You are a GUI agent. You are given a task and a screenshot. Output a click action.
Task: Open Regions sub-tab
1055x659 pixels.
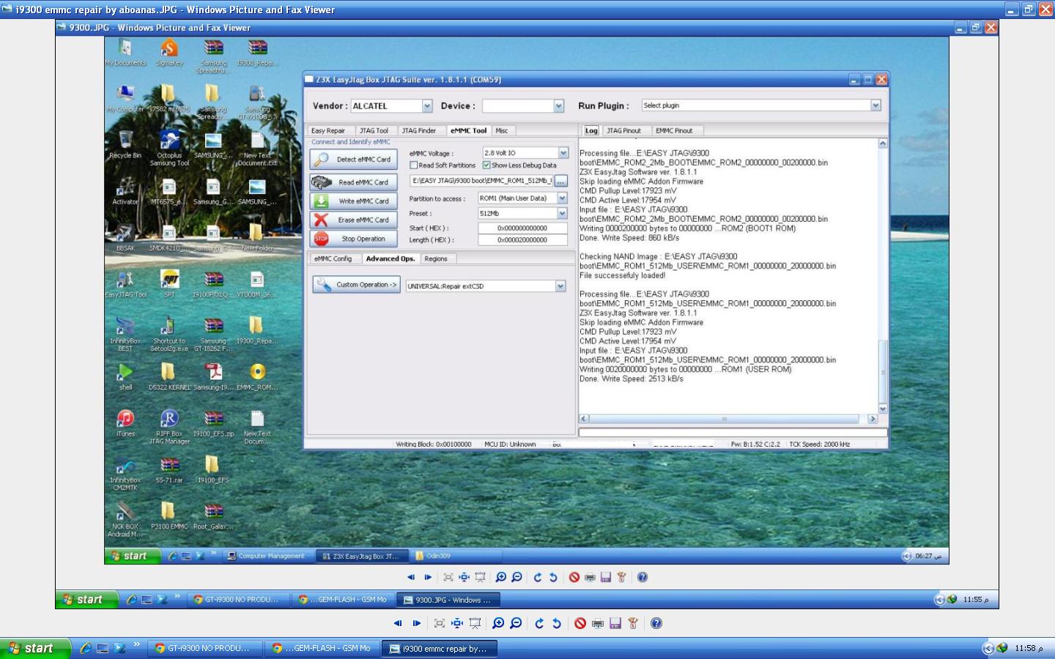click(x=435, y=258)
